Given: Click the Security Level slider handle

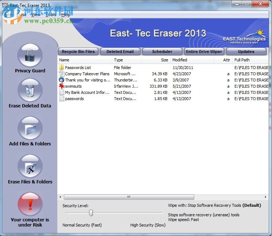Looking at the screenshot, I should (x=91, y=213).
